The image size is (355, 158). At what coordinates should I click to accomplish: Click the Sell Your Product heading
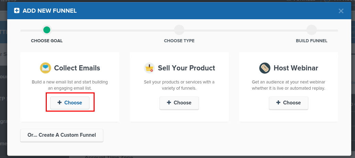[186, 68]
